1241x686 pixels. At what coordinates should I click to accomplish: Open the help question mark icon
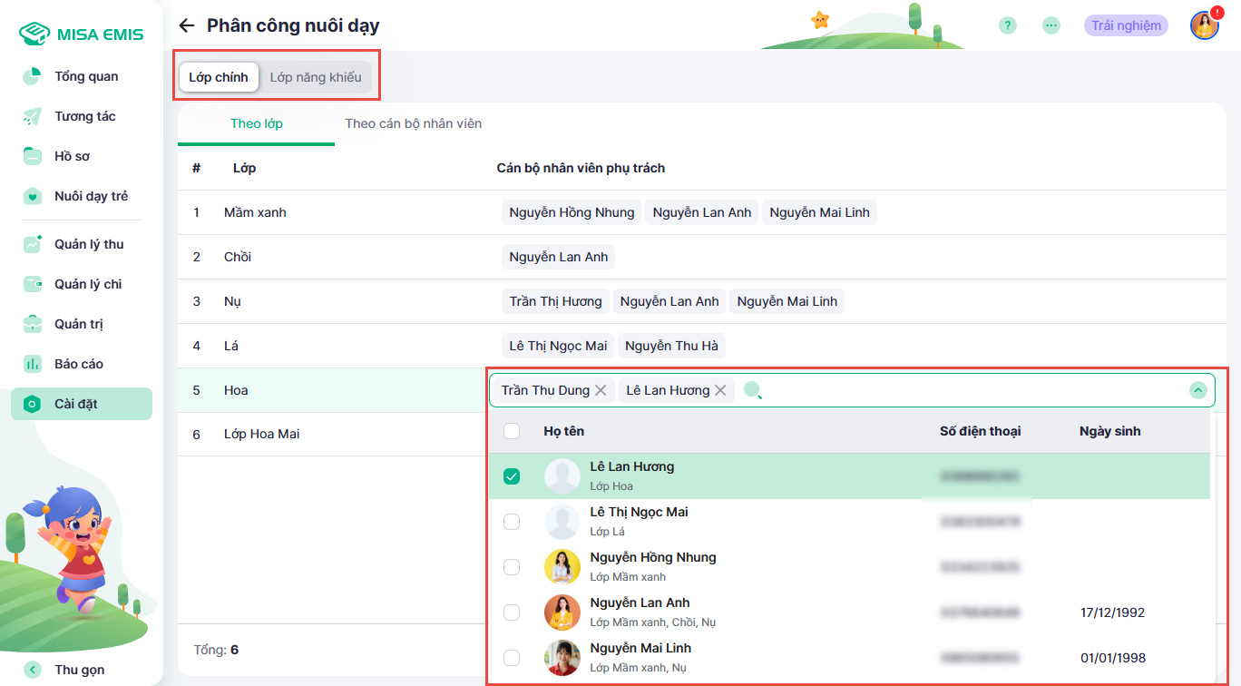(1008, 25)
